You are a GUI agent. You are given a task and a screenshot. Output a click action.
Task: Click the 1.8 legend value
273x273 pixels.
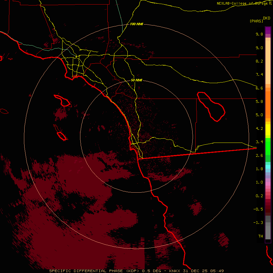pyautogui.click(x=259, y=169)
